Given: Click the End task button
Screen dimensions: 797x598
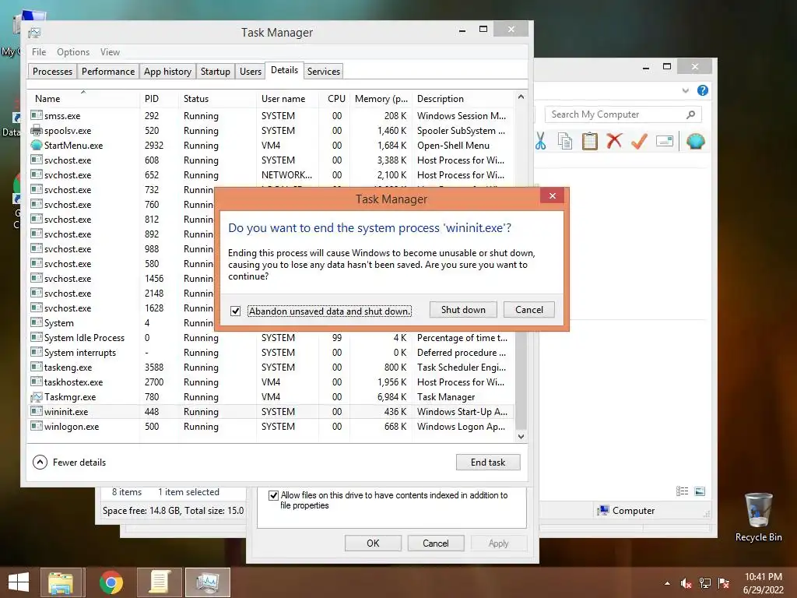Looking at the screenshot, I should [488, 463].
